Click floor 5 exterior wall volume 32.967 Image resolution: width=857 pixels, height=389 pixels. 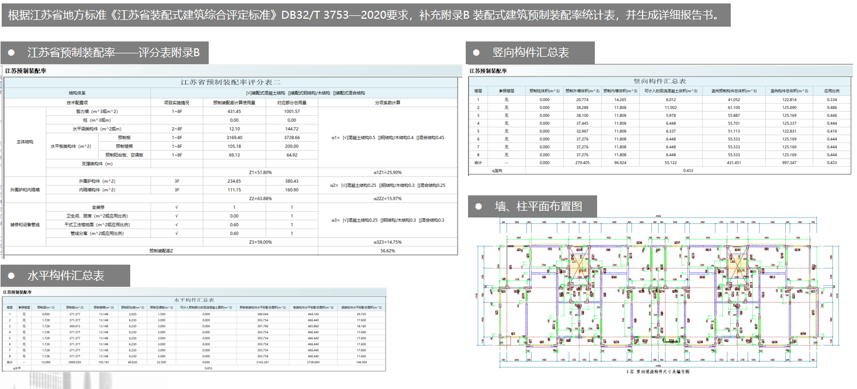[x=582, y=131]
